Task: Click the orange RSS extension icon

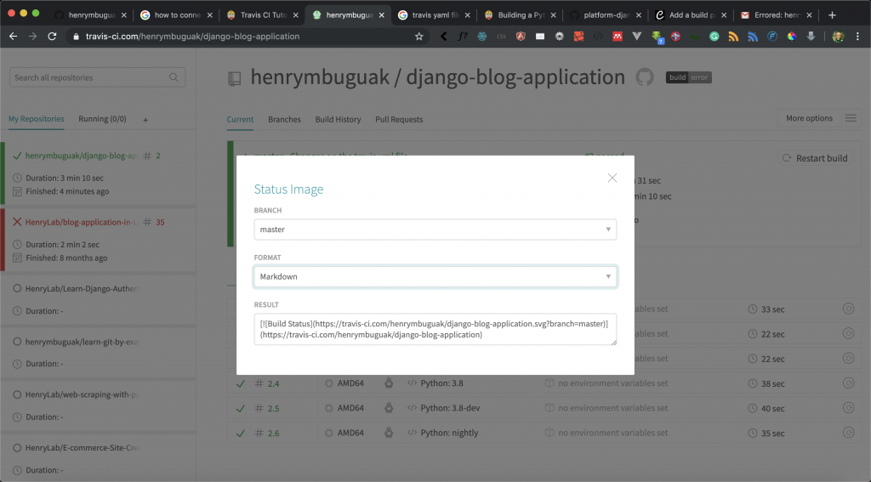Action: click(733, 36)
